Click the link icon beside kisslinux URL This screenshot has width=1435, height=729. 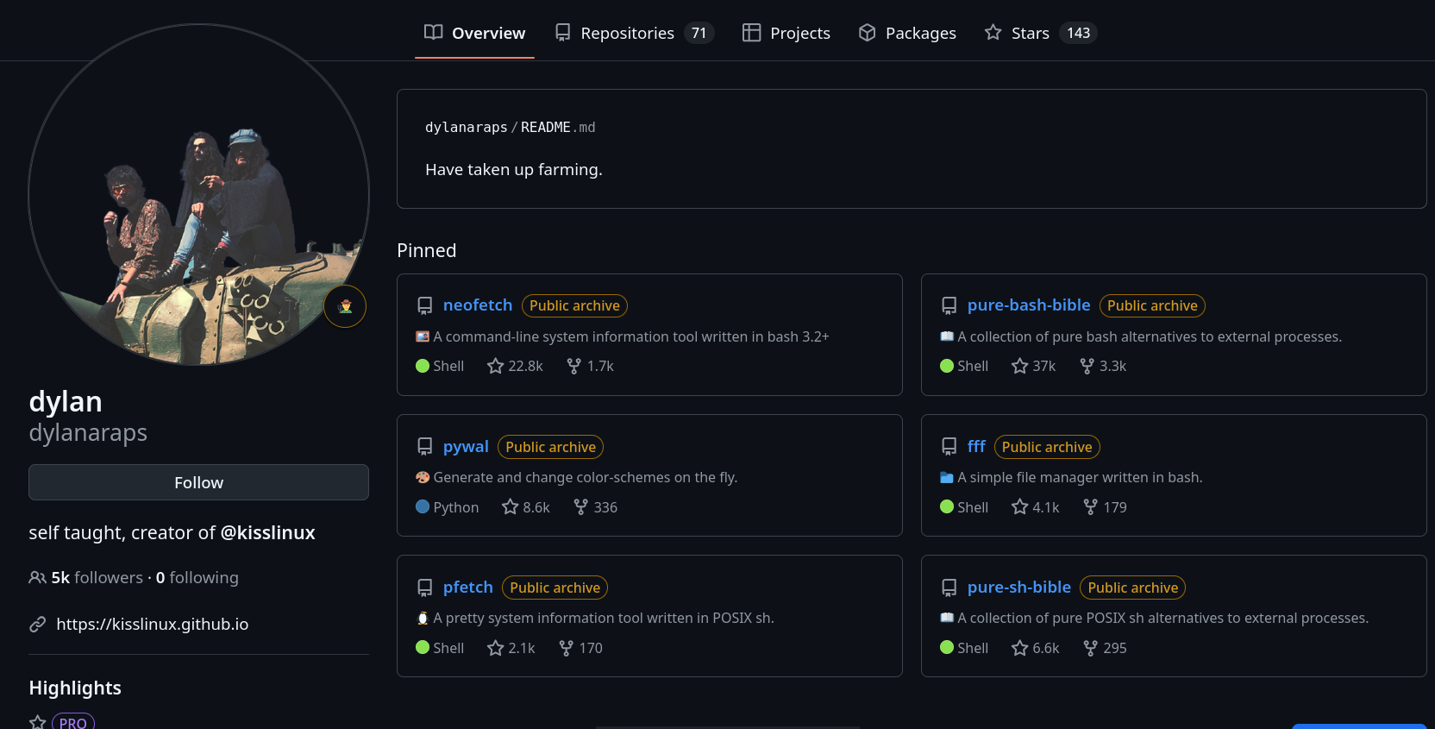tap(37, 624)
